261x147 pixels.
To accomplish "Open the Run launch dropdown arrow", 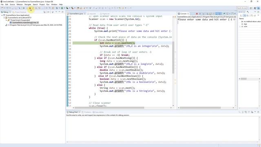I will (64, 8).
